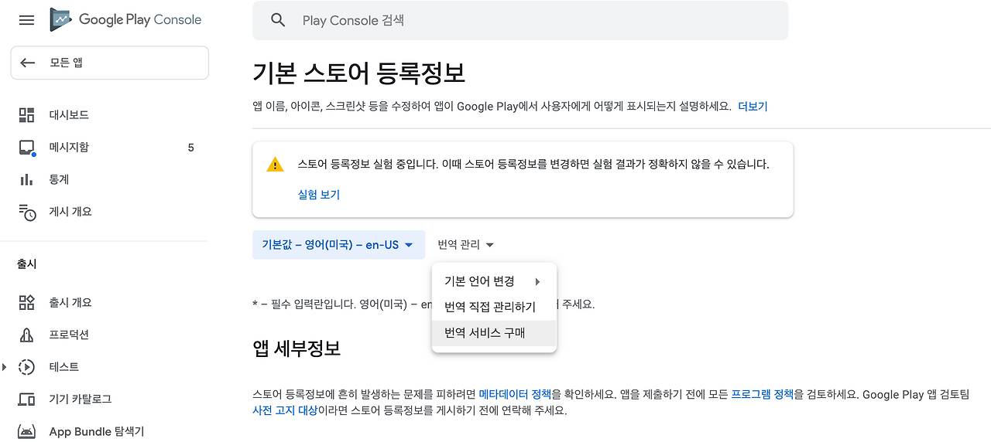This screenshot has height=442, width=991.
Task: Open the 번역 관리 dropdown
Action: pos(465,245)
